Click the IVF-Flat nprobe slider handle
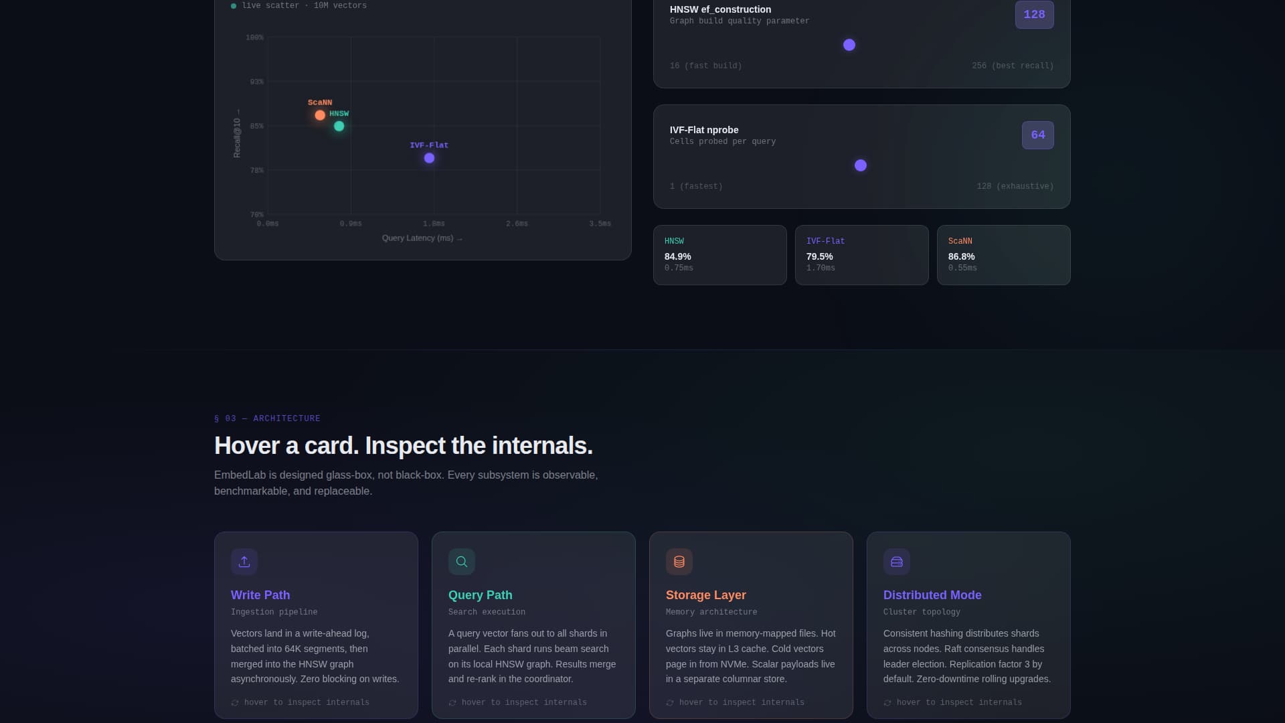Viewport: 1285px width, 723px height. point(861,165)
